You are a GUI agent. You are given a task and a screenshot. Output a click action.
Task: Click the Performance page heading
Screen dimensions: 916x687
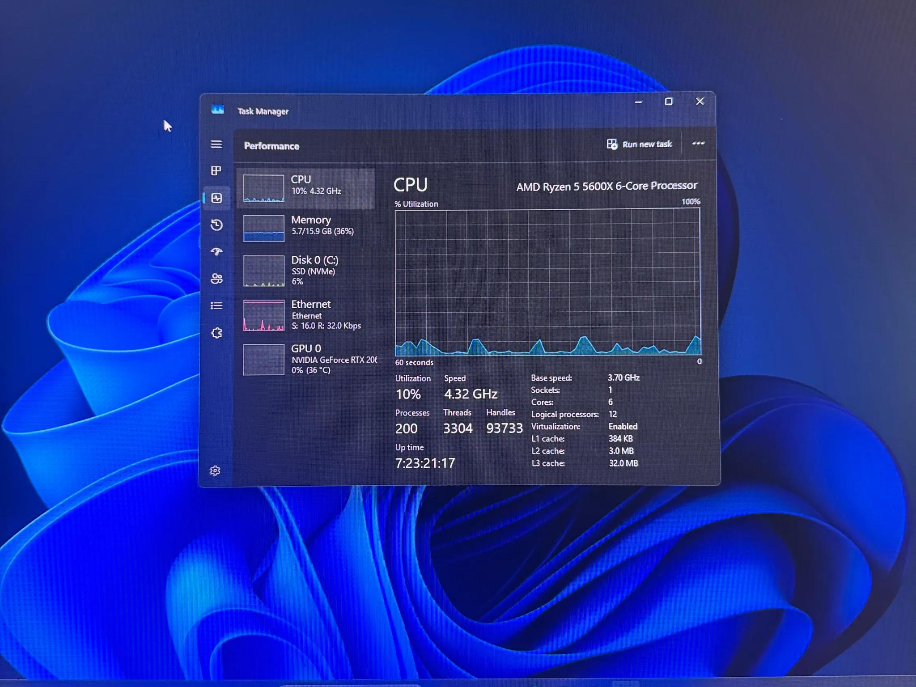point(271,146)
